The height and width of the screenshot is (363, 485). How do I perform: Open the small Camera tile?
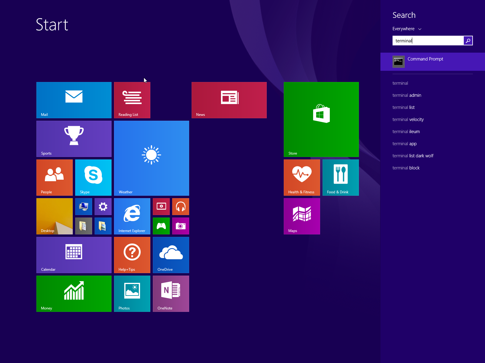180,226
